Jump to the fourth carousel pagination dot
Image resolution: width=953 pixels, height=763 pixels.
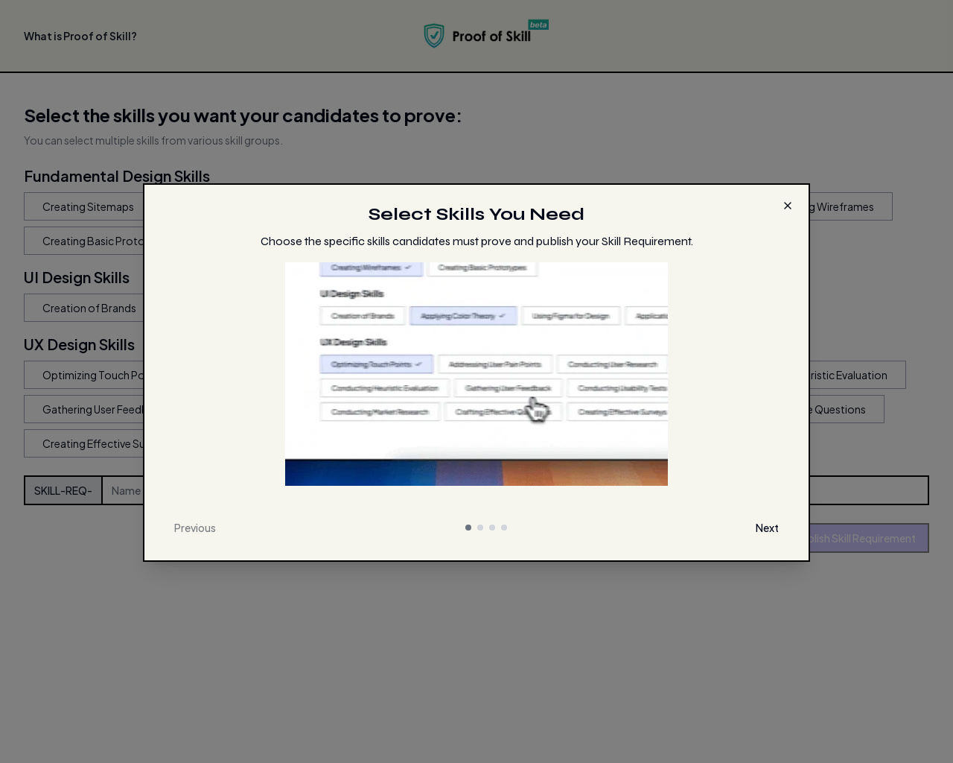click(504, 528)
